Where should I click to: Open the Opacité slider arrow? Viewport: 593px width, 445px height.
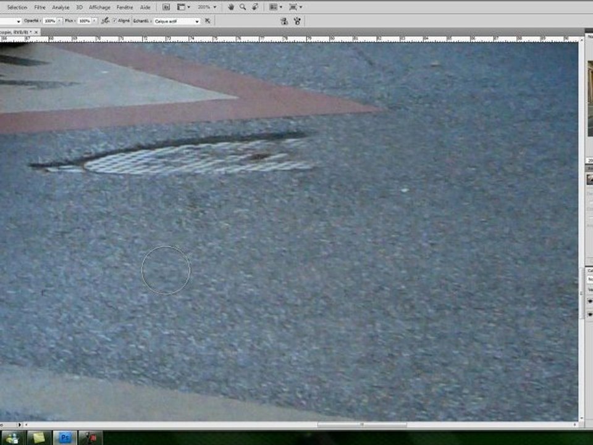click(60, 20)
